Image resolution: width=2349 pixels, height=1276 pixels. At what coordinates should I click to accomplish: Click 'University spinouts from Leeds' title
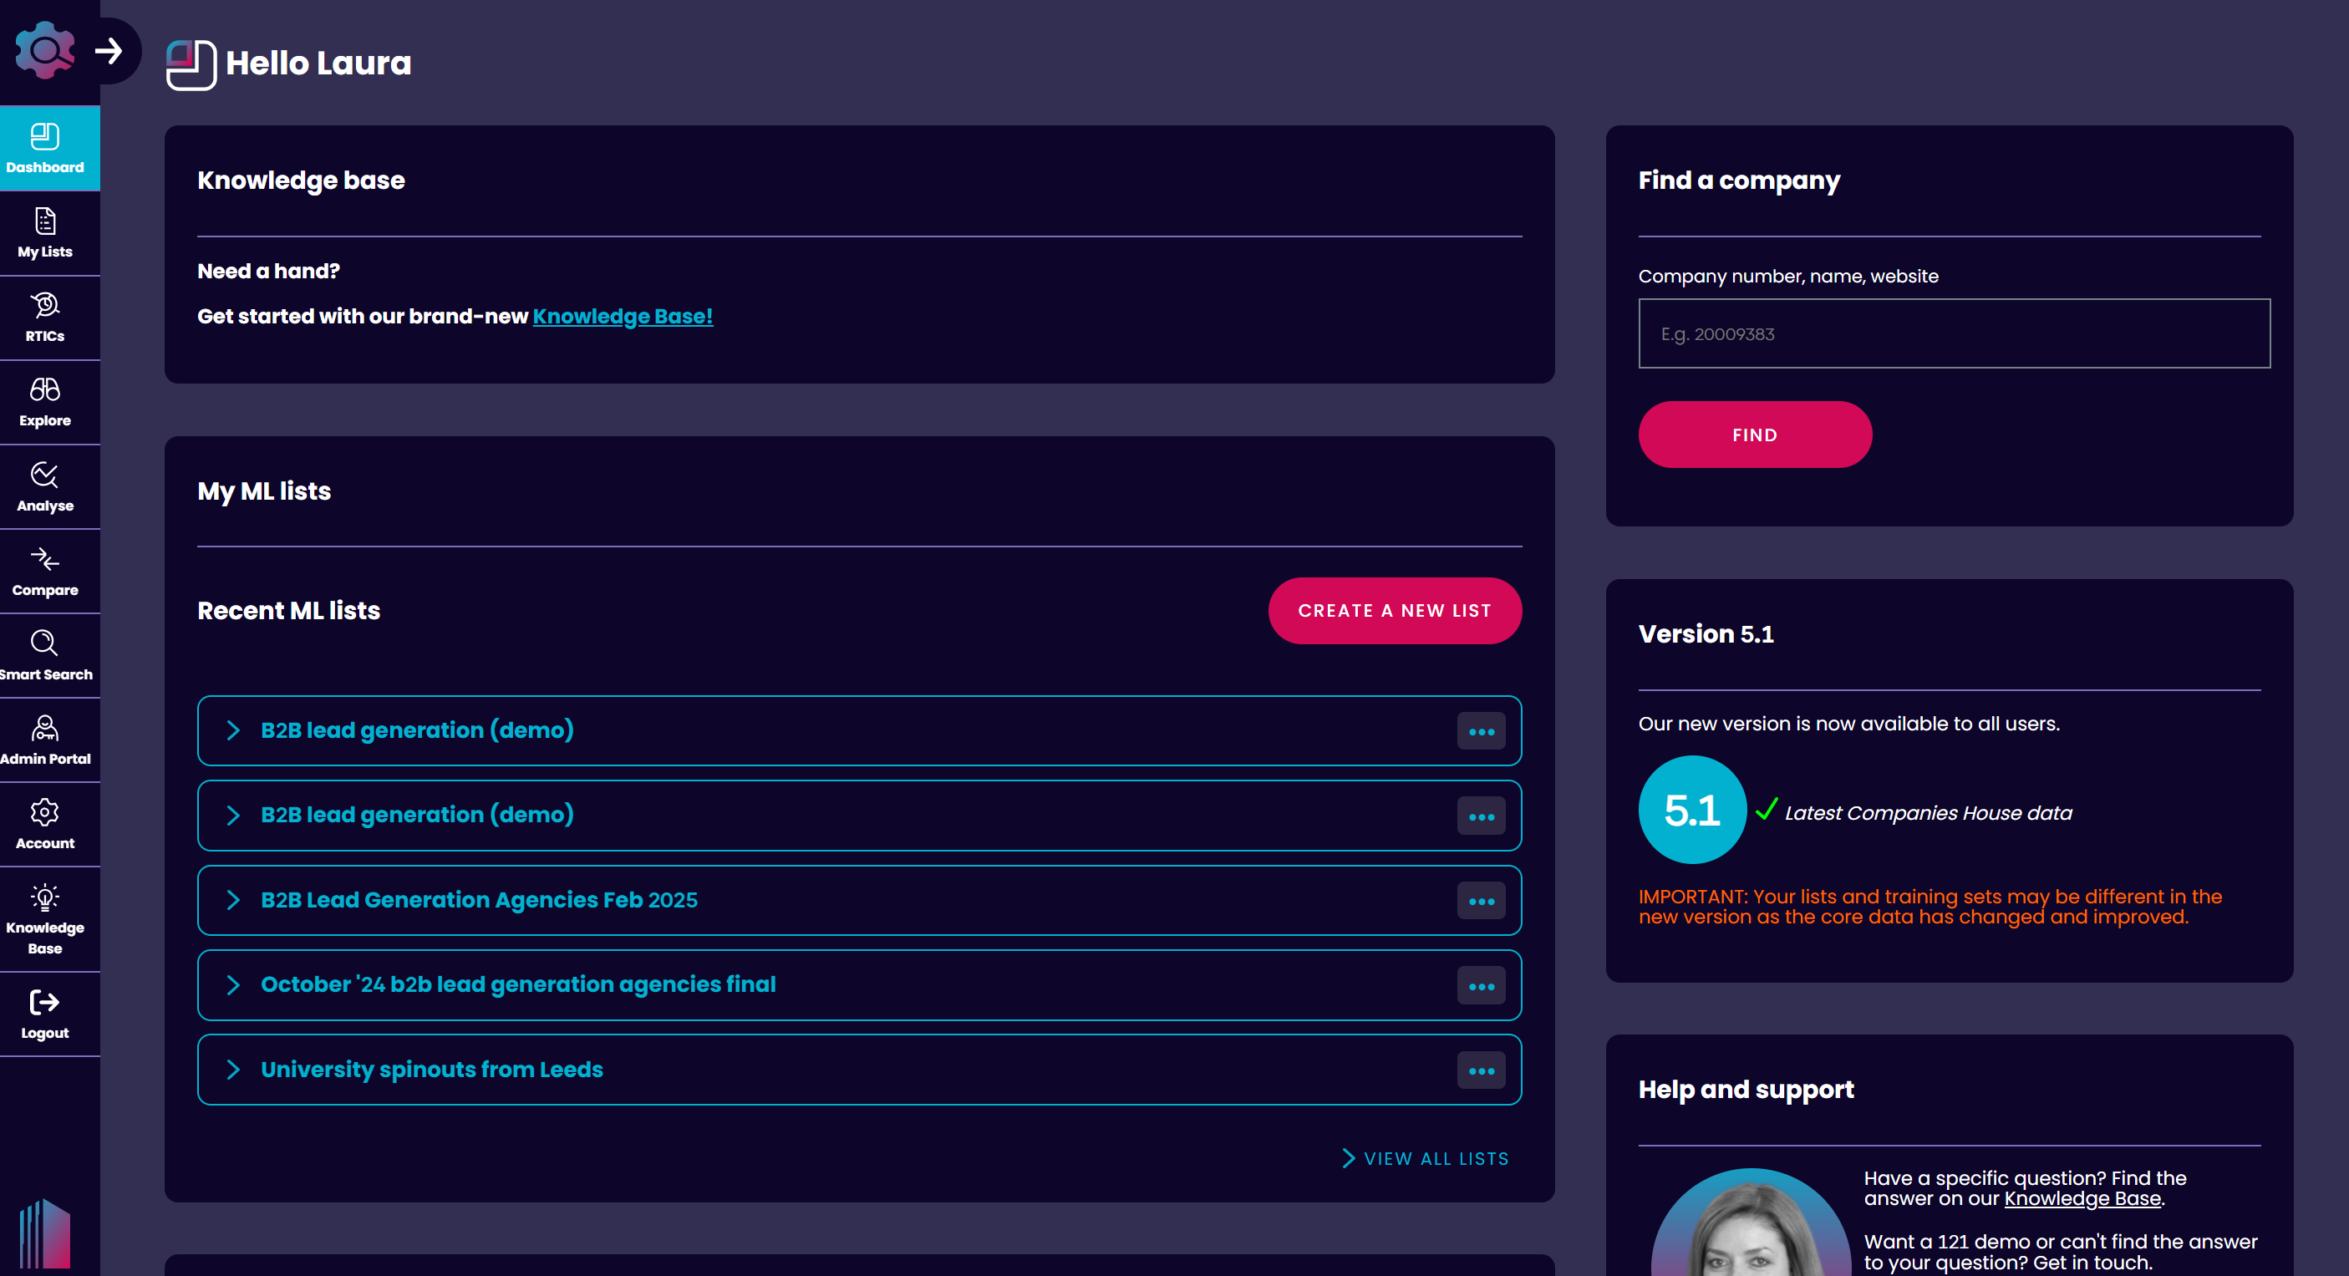(432, 1070)
